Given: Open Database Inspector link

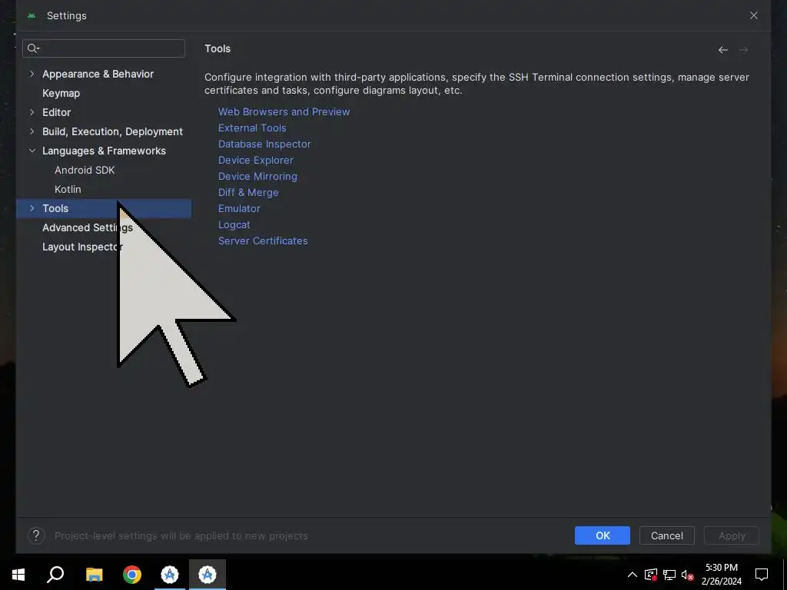Looking at the screenshot, I should pos(264,144).
